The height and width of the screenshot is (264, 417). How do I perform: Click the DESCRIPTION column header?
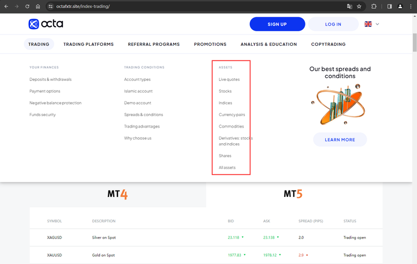pyautogui.click(x=104, y=221)
